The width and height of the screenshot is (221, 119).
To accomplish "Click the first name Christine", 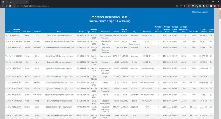I will 27,48.
